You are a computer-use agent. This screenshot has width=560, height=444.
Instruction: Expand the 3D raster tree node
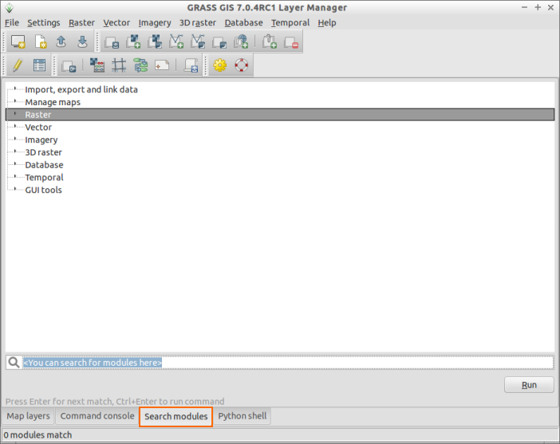tap(15, 151)
